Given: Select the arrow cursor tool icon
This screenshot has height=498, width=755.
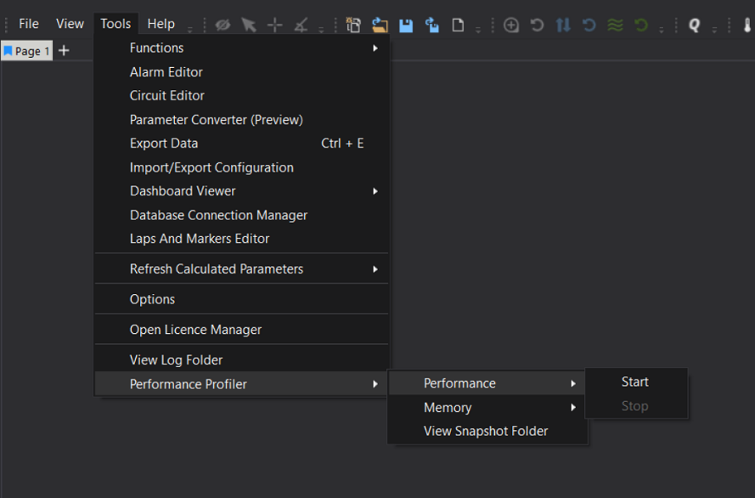Looking at the screenshot, I should pyautogui.click(x=249, y=25).
